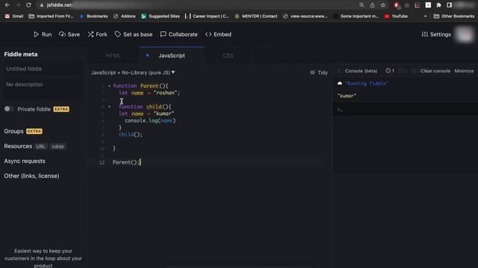Open the YouTube bookmark
This screenshot has width=478, height=268.
click(396, 16)
